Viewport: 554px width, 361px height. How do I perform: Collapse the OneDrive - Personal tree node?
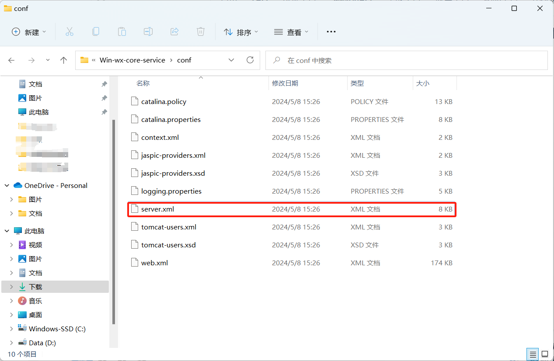(7, 185)
